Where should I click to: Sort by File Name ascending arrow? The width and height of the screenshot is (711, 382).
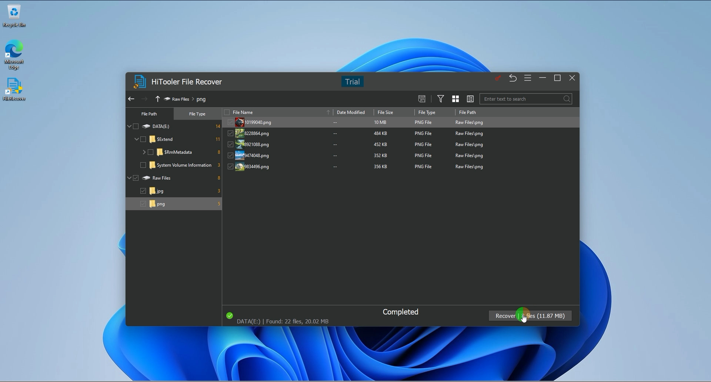[x=328, y=112]
